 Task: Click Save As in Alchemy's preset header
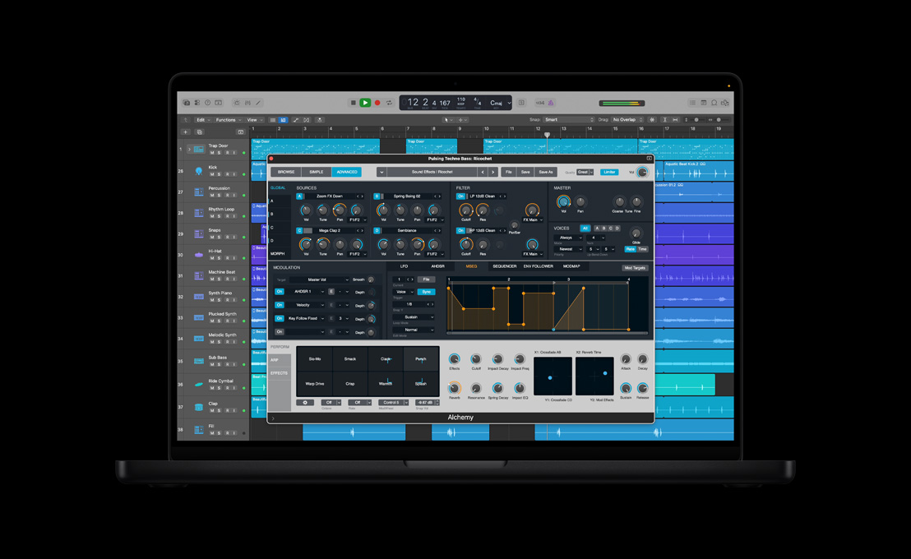point(547,172)
